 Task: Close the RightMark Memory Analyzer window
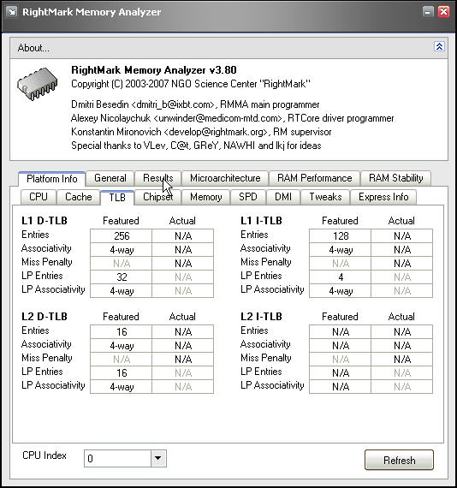[443, 12]
